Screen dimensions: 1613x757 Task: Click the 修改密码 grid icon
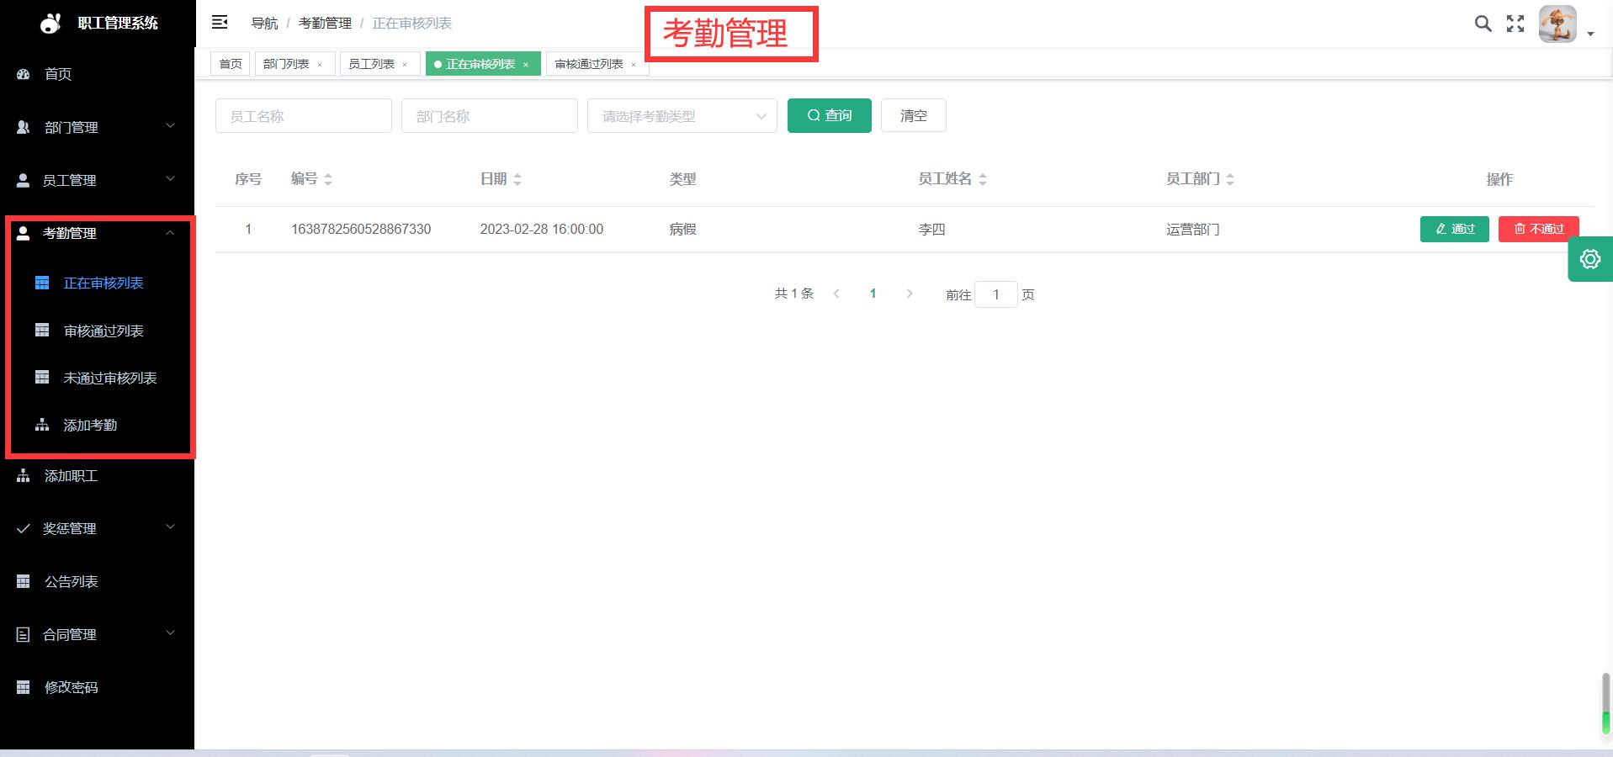click(24, 687)
